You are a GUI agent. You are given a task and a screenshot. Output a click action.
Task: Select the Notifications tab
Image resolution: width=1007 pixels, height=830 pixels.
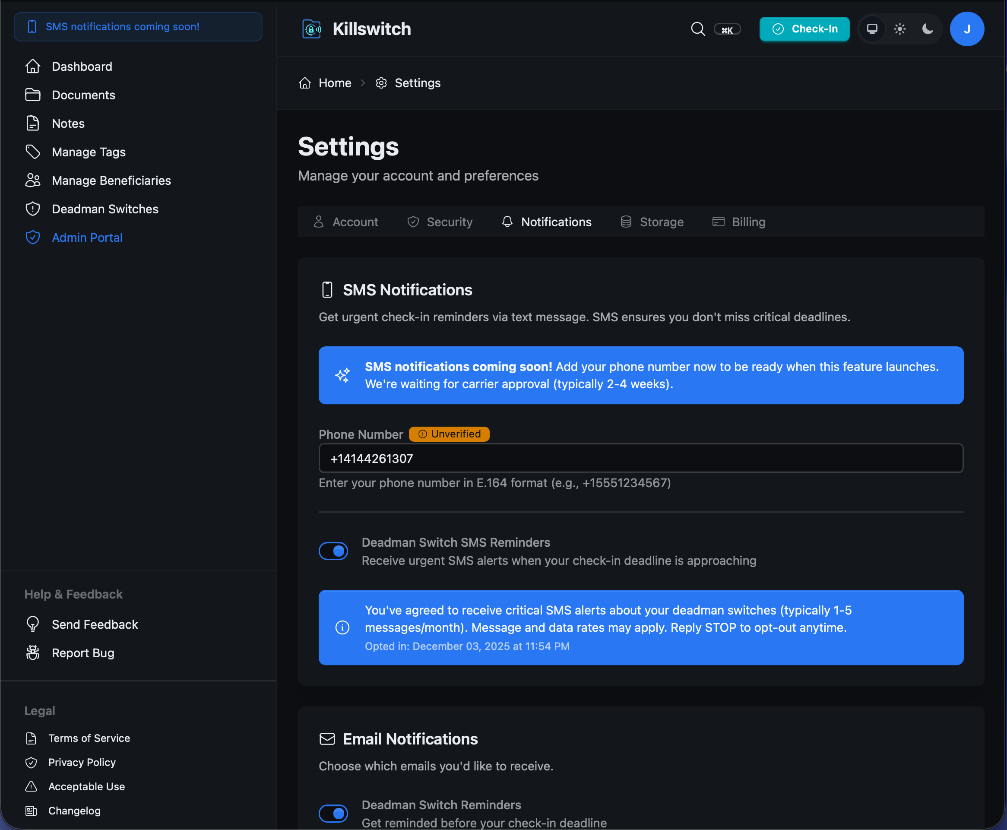click(x=547, y=222)
